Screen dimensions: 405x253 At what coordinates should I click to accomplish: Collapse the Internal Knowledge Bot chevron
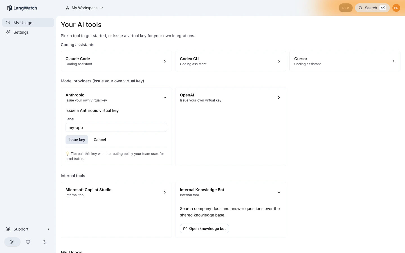tap(279, 192)
